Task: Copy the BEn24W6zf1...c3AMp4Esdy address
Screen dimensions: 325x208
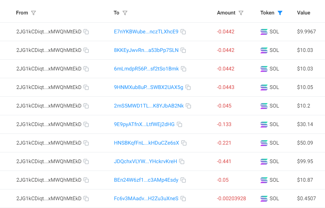Action: click(183, 180)
